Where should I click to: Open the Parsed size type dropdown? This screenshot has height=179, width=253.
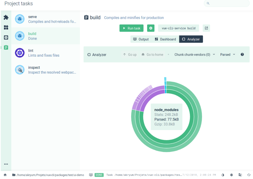click(227, 55)
